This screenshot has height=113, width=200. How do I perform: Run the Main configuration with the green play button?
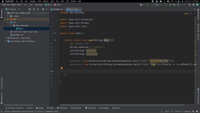(166, 5)
